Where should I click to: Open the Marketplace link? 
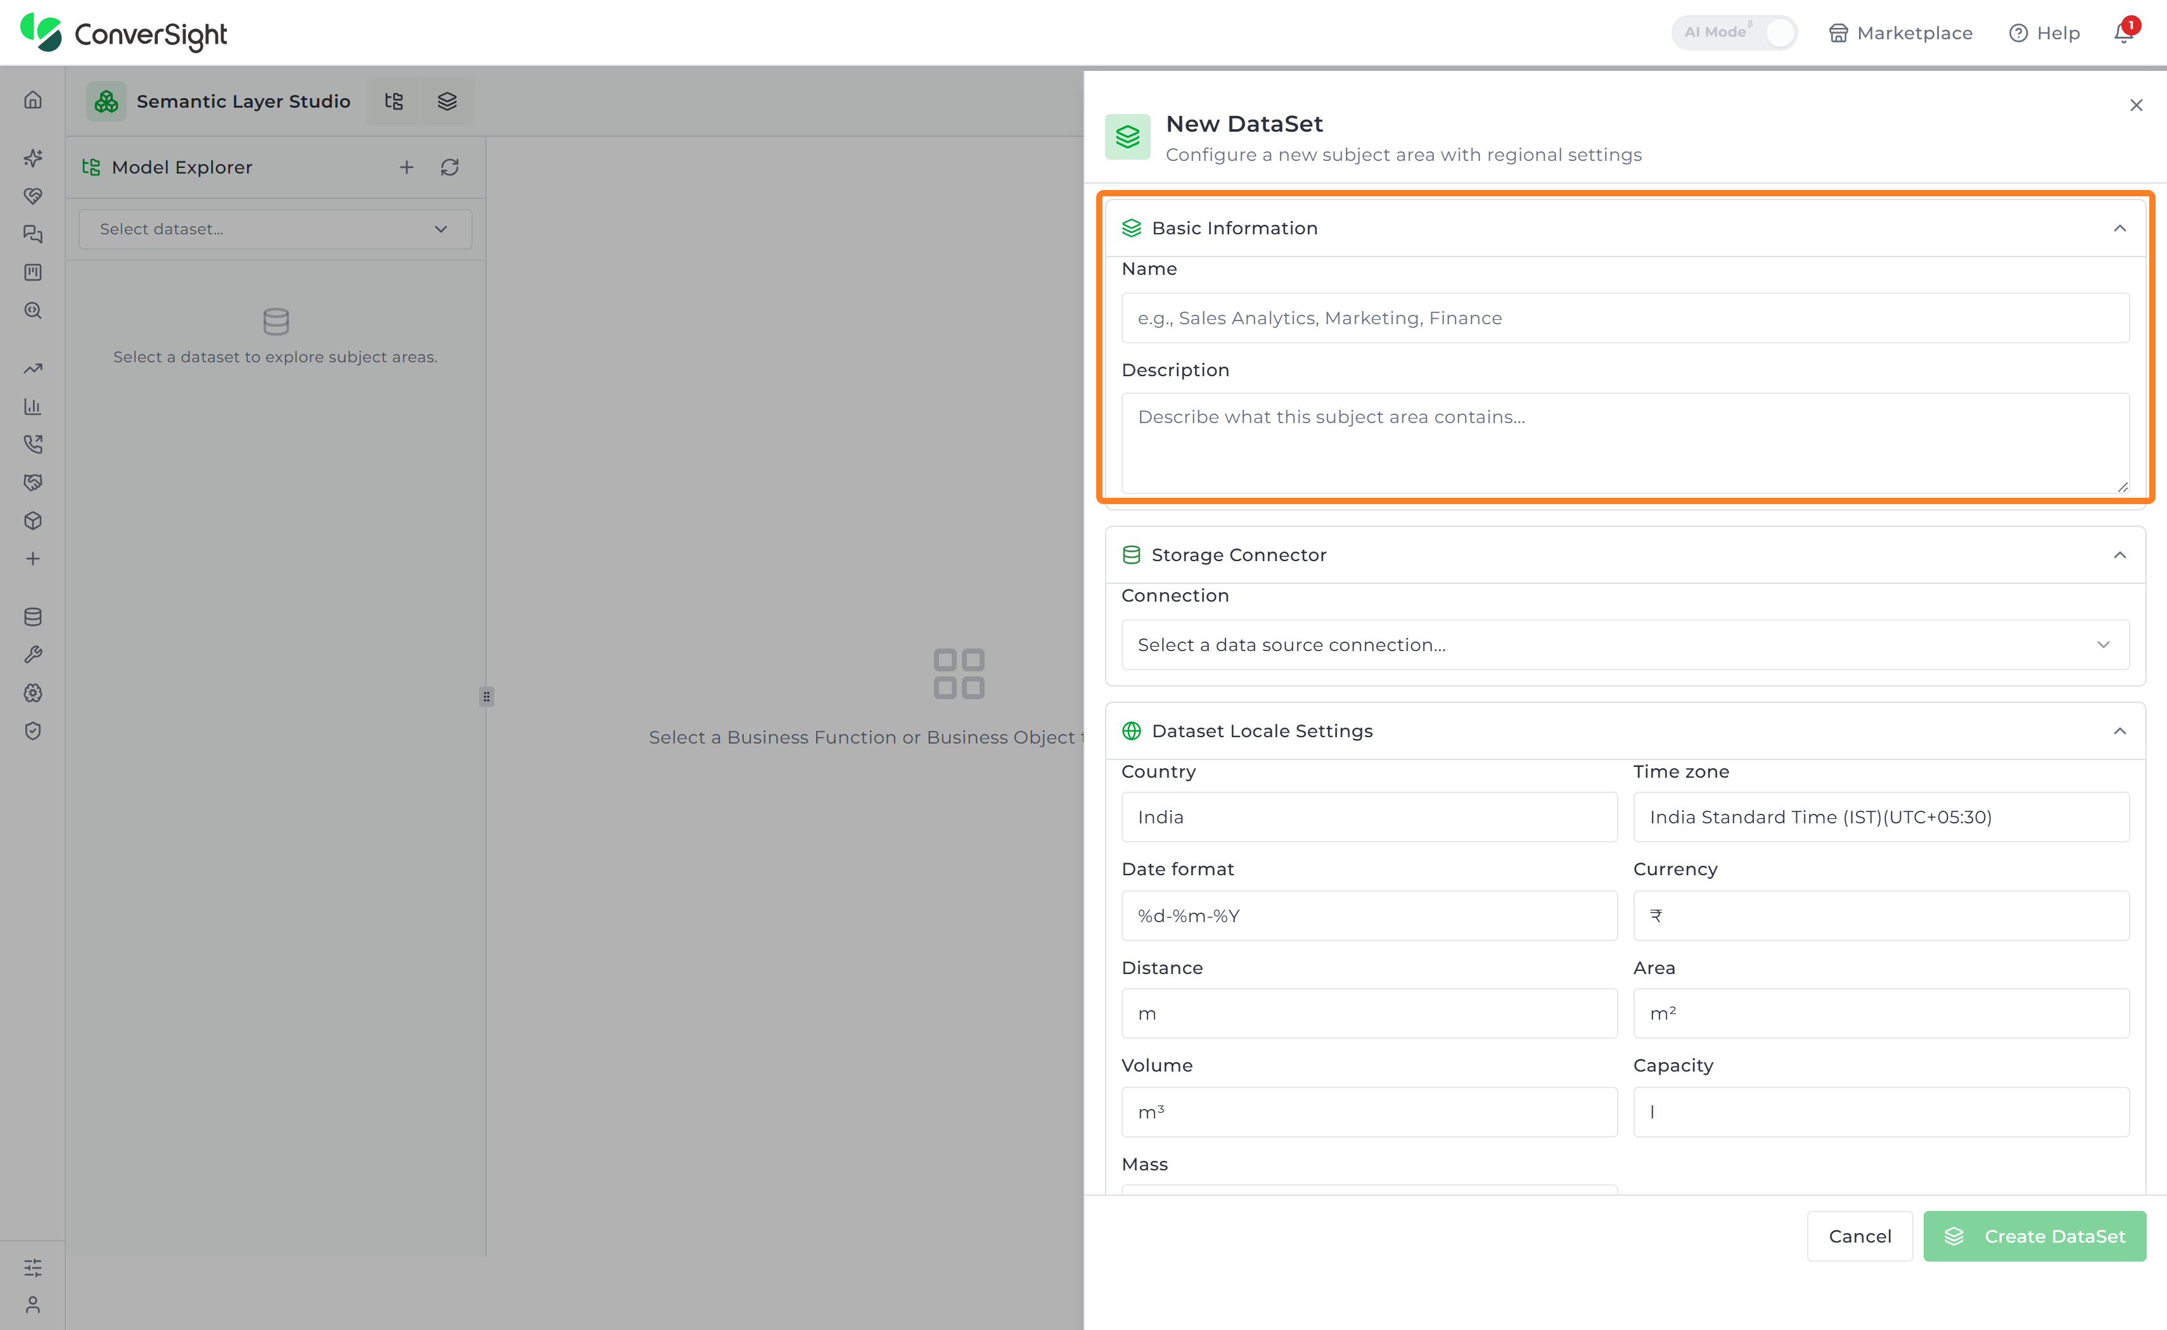click(x=1900, y=32)
